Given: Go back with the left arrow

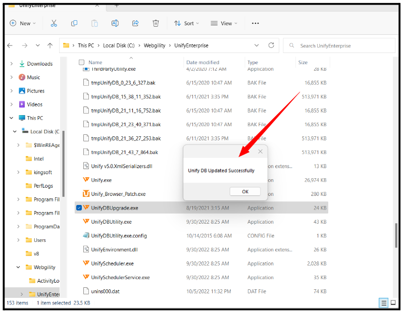Looking at the screenshot, I should click(x=10, y=46).
